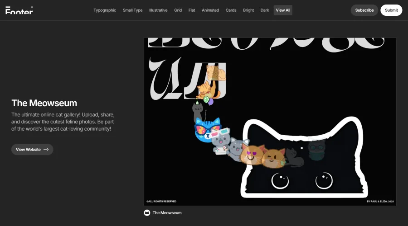This screenshot has width=408, height=226.
Task: Click the blue cat with sunglasses sticker
Action: pos(207,130)
